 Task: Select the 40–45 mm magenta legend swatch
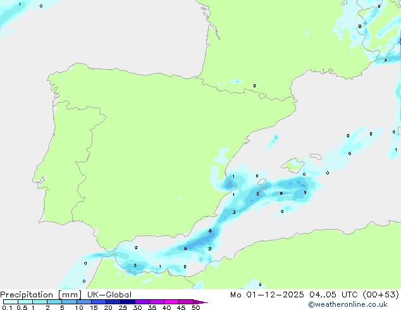(171, 302)
